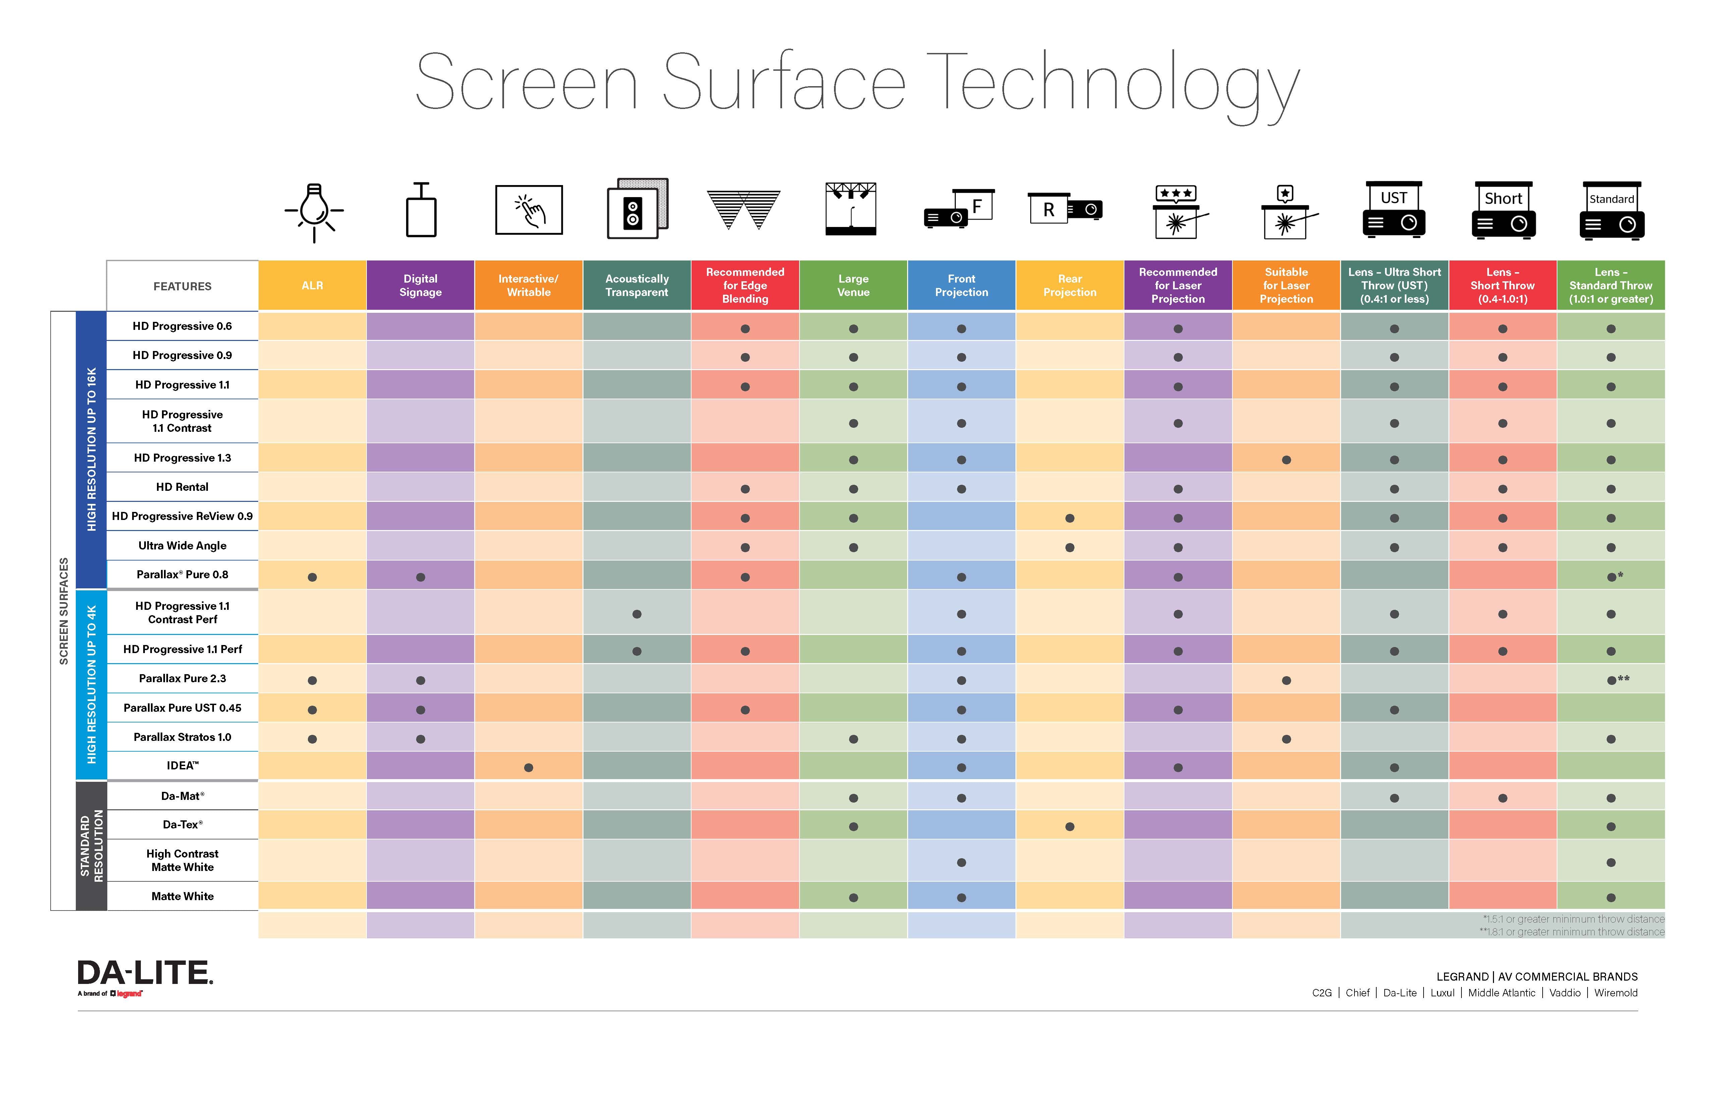Image resolution: width=1716 pixels, height=1110 pixels.
Task: Click the ALR ambient light rejection icon
Action: [x=317, y=219]
